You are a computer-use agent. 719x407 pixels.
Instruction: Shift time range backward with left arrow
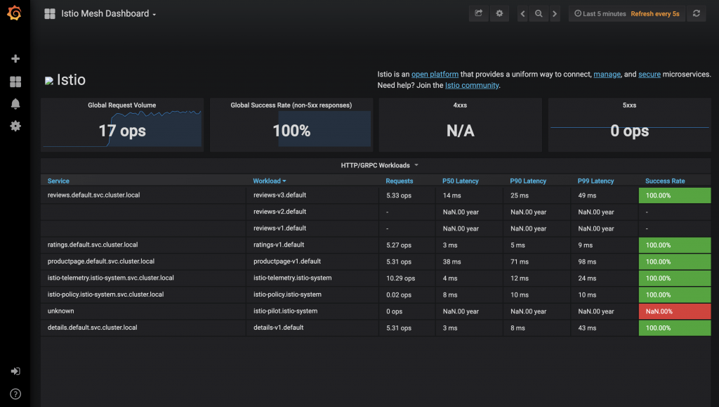(522, 14)
